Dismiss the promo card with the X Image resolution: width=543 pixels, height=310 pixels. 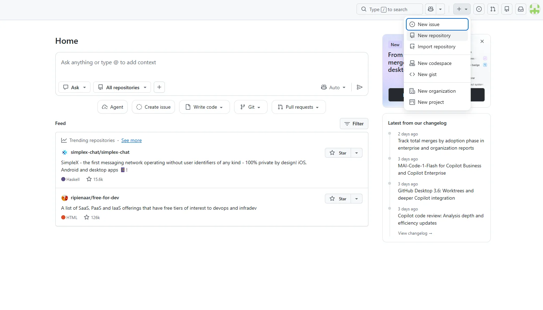pyautogui.click(x=482, y=41)
